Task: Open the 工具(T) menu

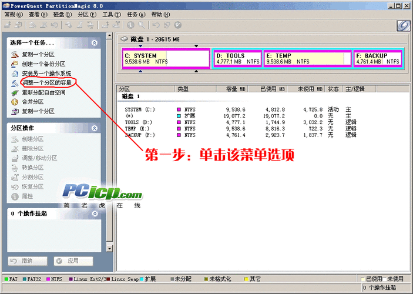Action: point(112,15)
